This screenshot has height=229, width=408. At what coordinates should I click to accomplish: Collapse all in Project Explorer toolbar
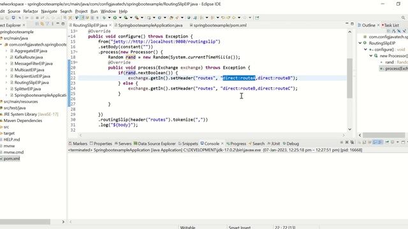(x=37, y=24)
